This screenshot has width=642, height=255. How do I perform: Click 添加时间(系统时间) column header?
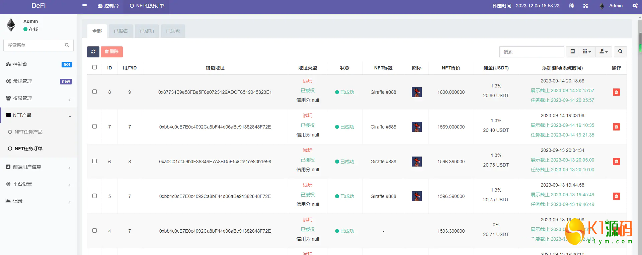(x=562, y=68)
